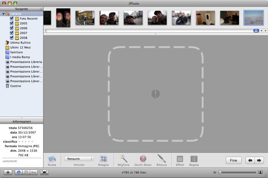268x178 pixels.
Task: Enter full screen mode icon
Action: point(44,172)
